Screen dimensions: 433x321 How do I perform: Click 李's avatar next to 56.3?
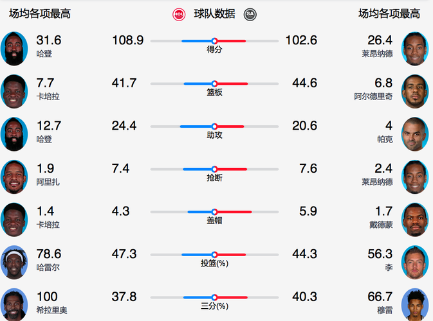pos(415,262)
